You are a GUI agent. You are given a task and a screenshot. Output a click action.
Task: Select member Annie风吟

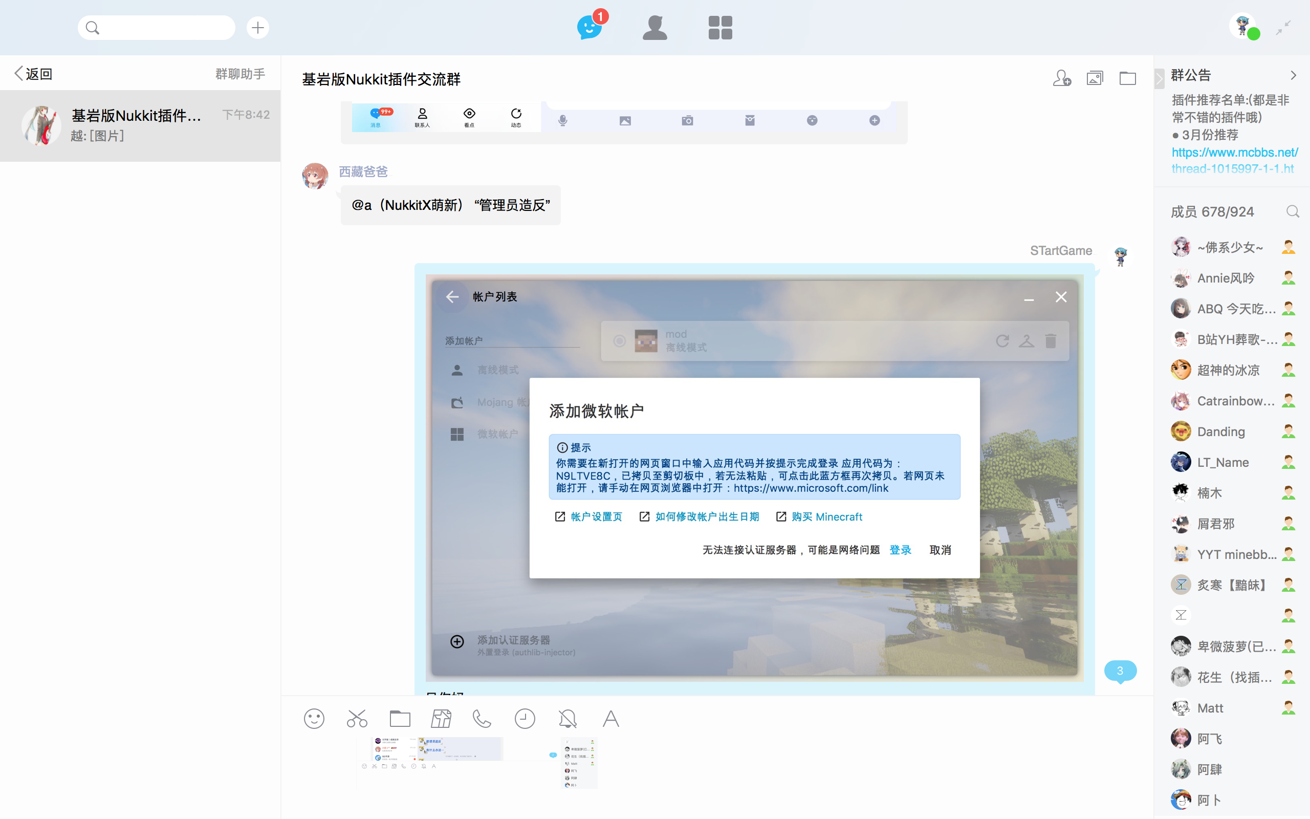(x=1233, y=278)
